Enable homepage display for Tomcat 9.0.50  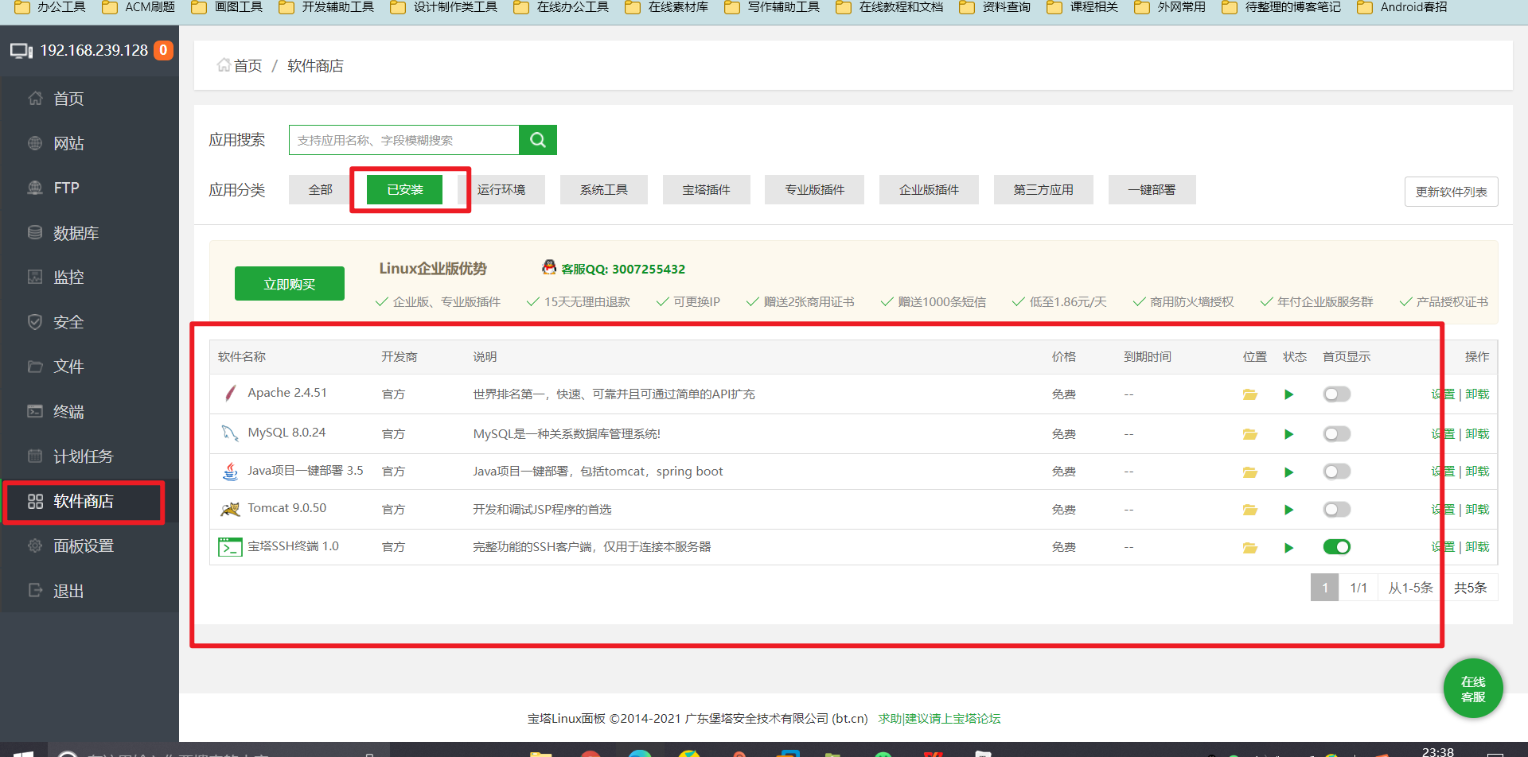tap(1337, 510)
